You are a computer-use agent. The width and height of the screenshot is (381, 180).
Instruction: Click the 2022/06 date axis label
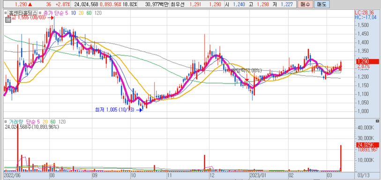point(12,175)
